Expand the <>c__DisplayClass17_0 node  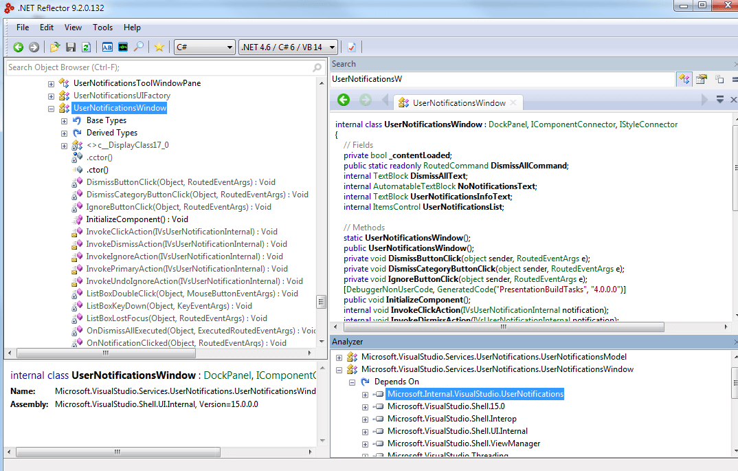(64, 146)
